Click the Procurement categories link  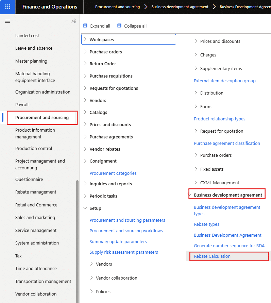click(x=113, y=173)
